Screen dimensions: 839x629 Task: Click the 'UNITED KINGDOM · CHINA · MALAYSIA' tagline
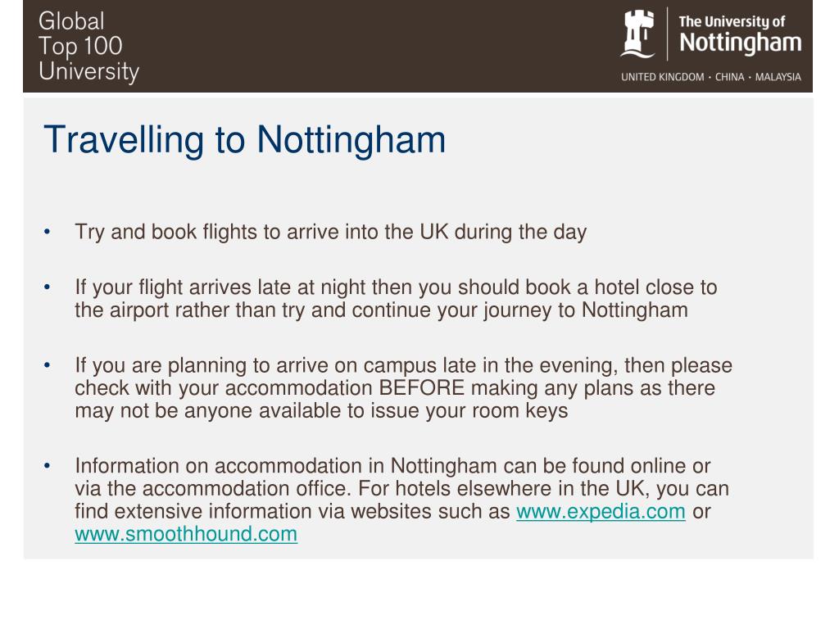710,77
